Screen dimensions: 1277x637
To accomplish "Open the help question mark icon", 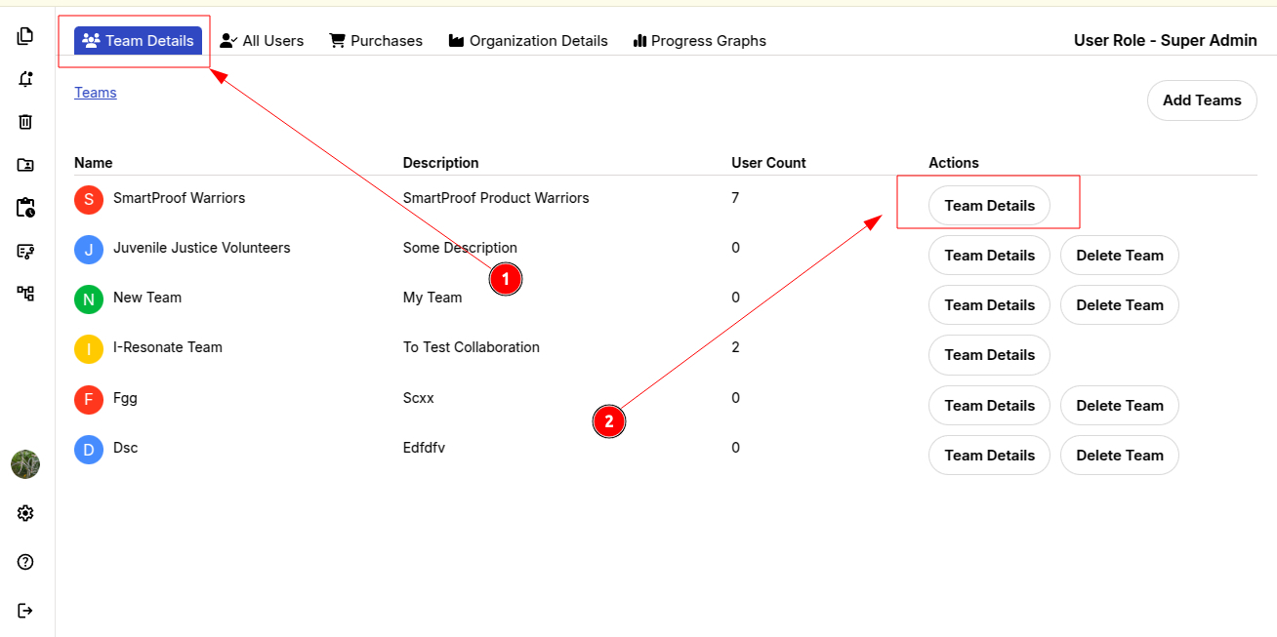I will tap(25, 562).
